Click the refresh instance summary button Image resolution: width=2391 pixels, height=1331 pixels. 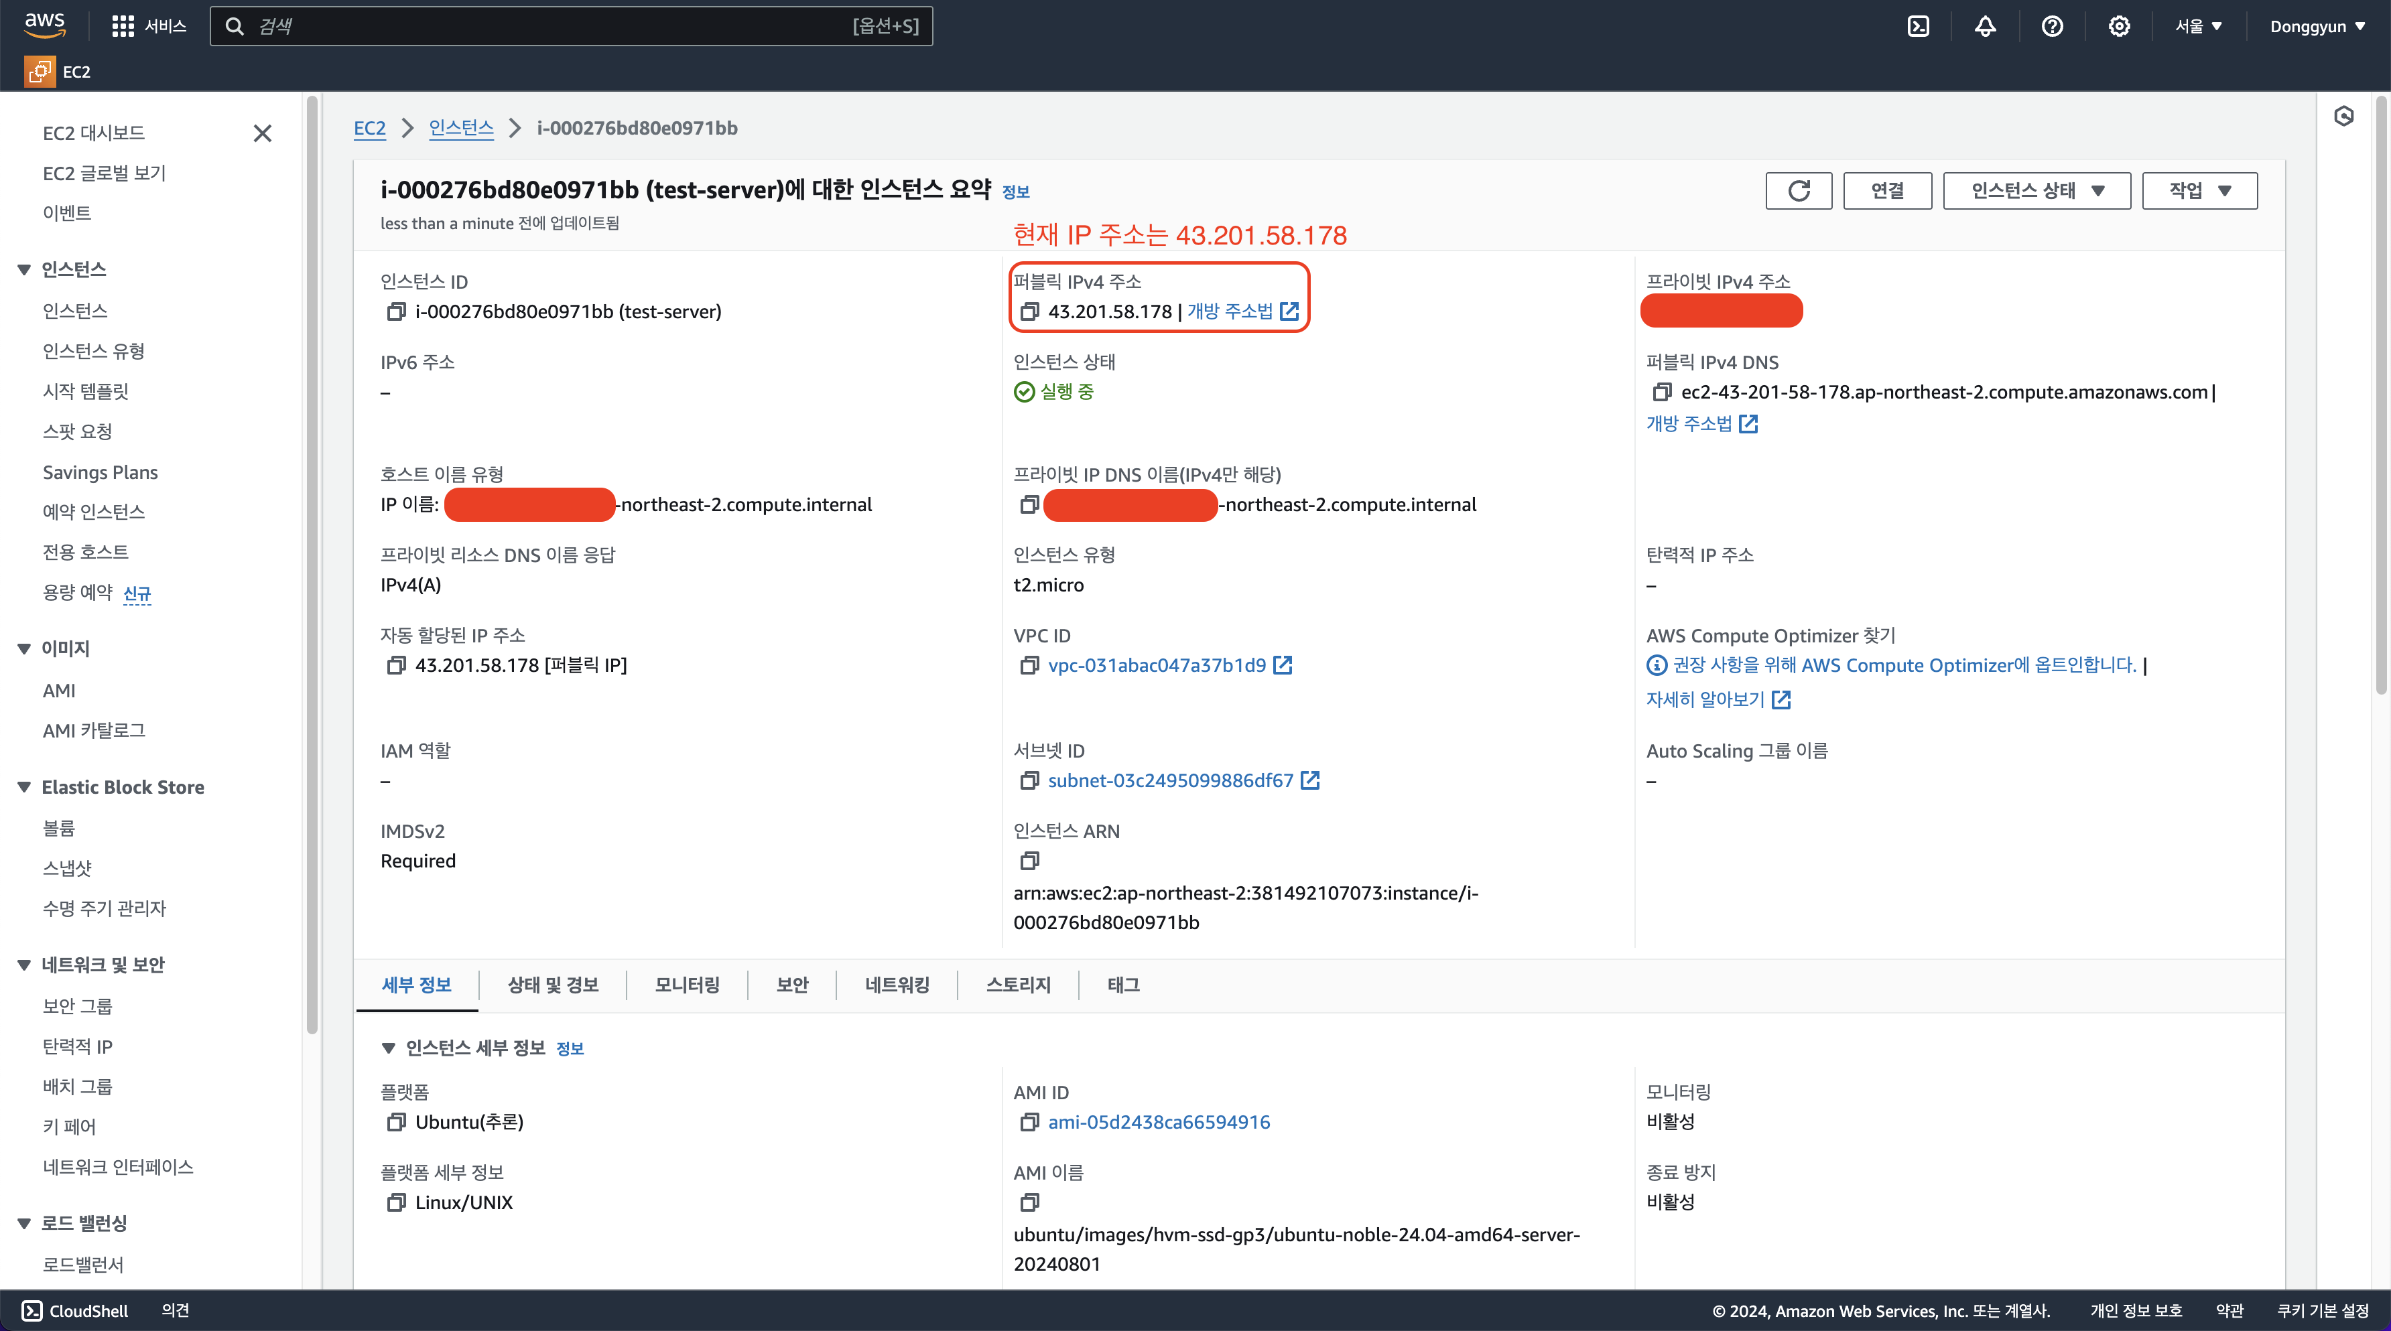(1798, 190)
